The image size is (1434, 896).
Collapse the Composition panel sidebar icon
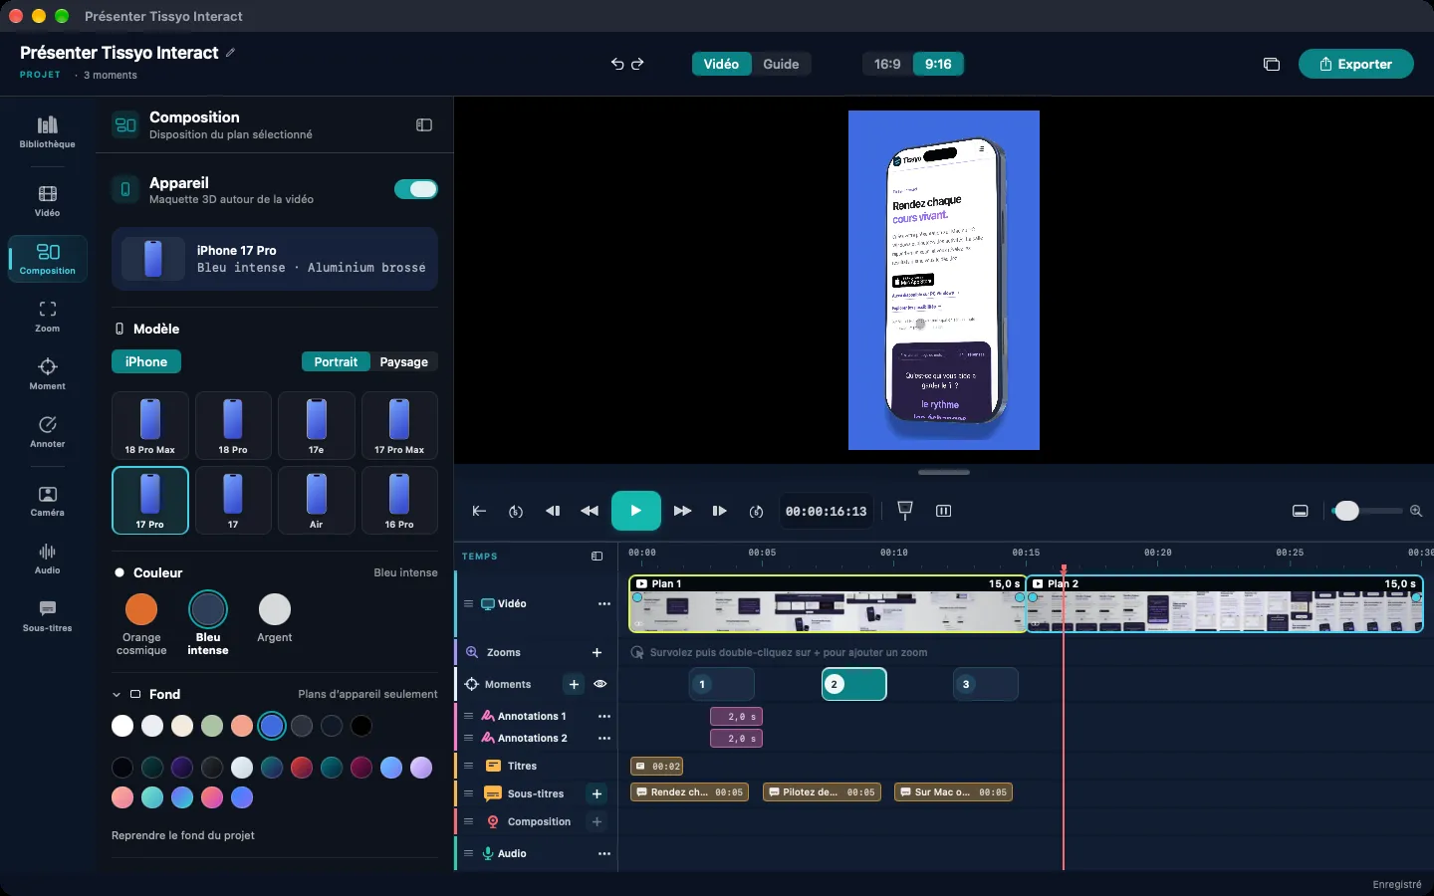click(424, 125)
